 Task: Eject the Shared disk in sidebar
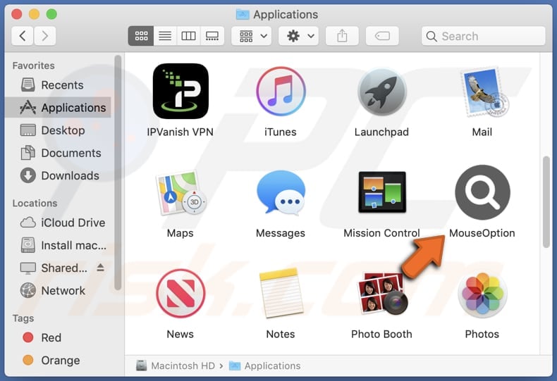pyautogui.click(x=100, y=268)
